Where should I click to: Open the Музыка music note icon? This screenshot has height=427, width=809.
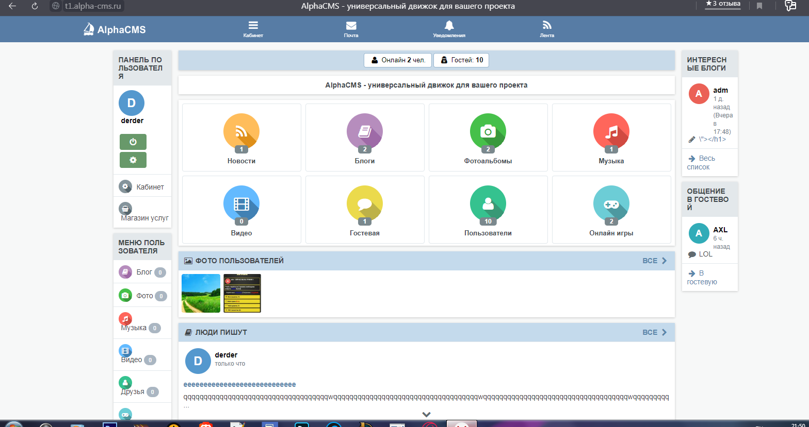(611, 131)
